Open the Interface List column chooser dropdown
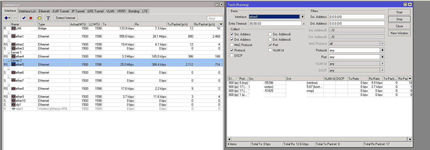430x150 pixels. click(221, 24)
